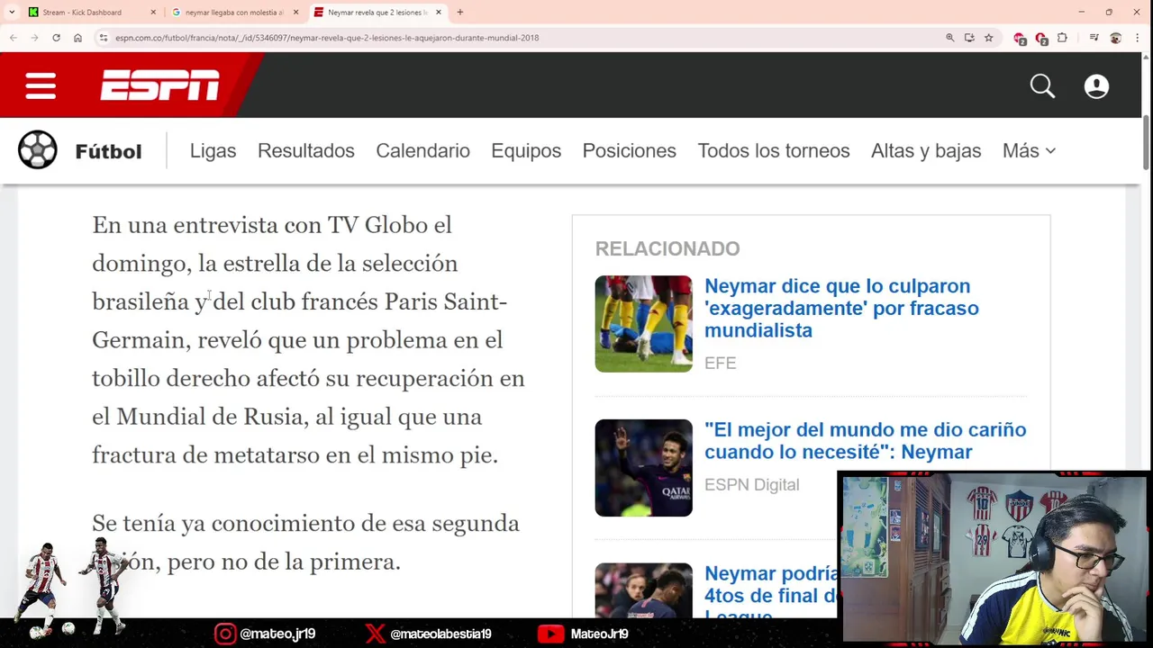Open thumbnail for the 'Neymar podría' story

click(643, 590)
